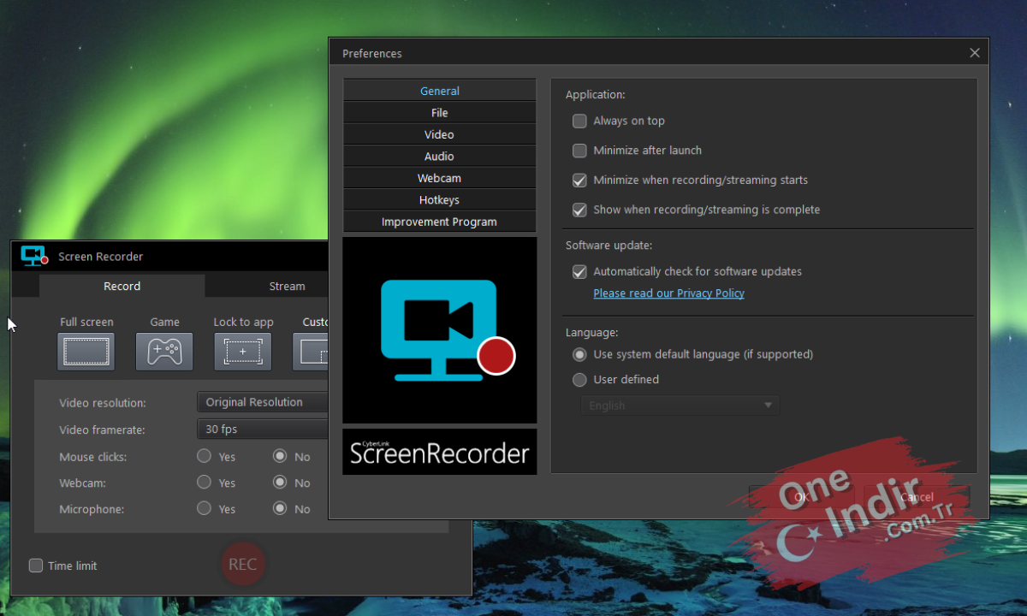Image resolution: width=1027 pixels, height=616 pixels.
Task: Uncheck Minimize when recording/streaming starts
Action: click(x=579, y=180)
